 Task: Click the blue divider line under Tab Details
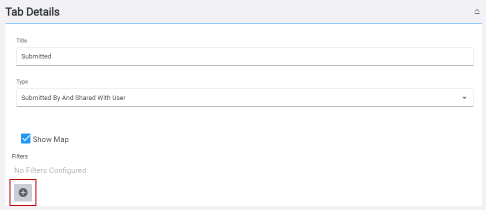(243, 23)
